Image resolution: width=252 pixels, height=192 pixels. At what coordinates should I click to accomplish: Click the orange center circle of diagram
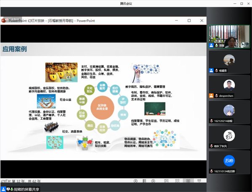[102, 108]
